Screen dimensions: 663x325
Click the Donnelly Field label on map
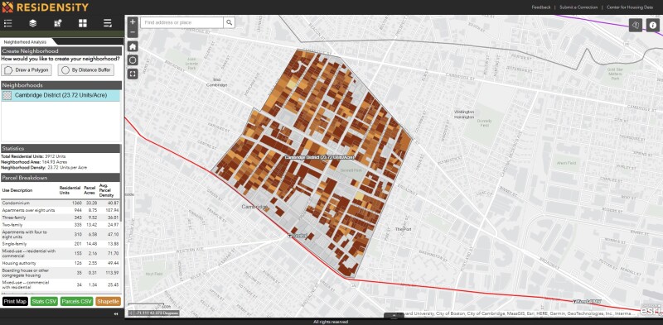tap(484, 123)
